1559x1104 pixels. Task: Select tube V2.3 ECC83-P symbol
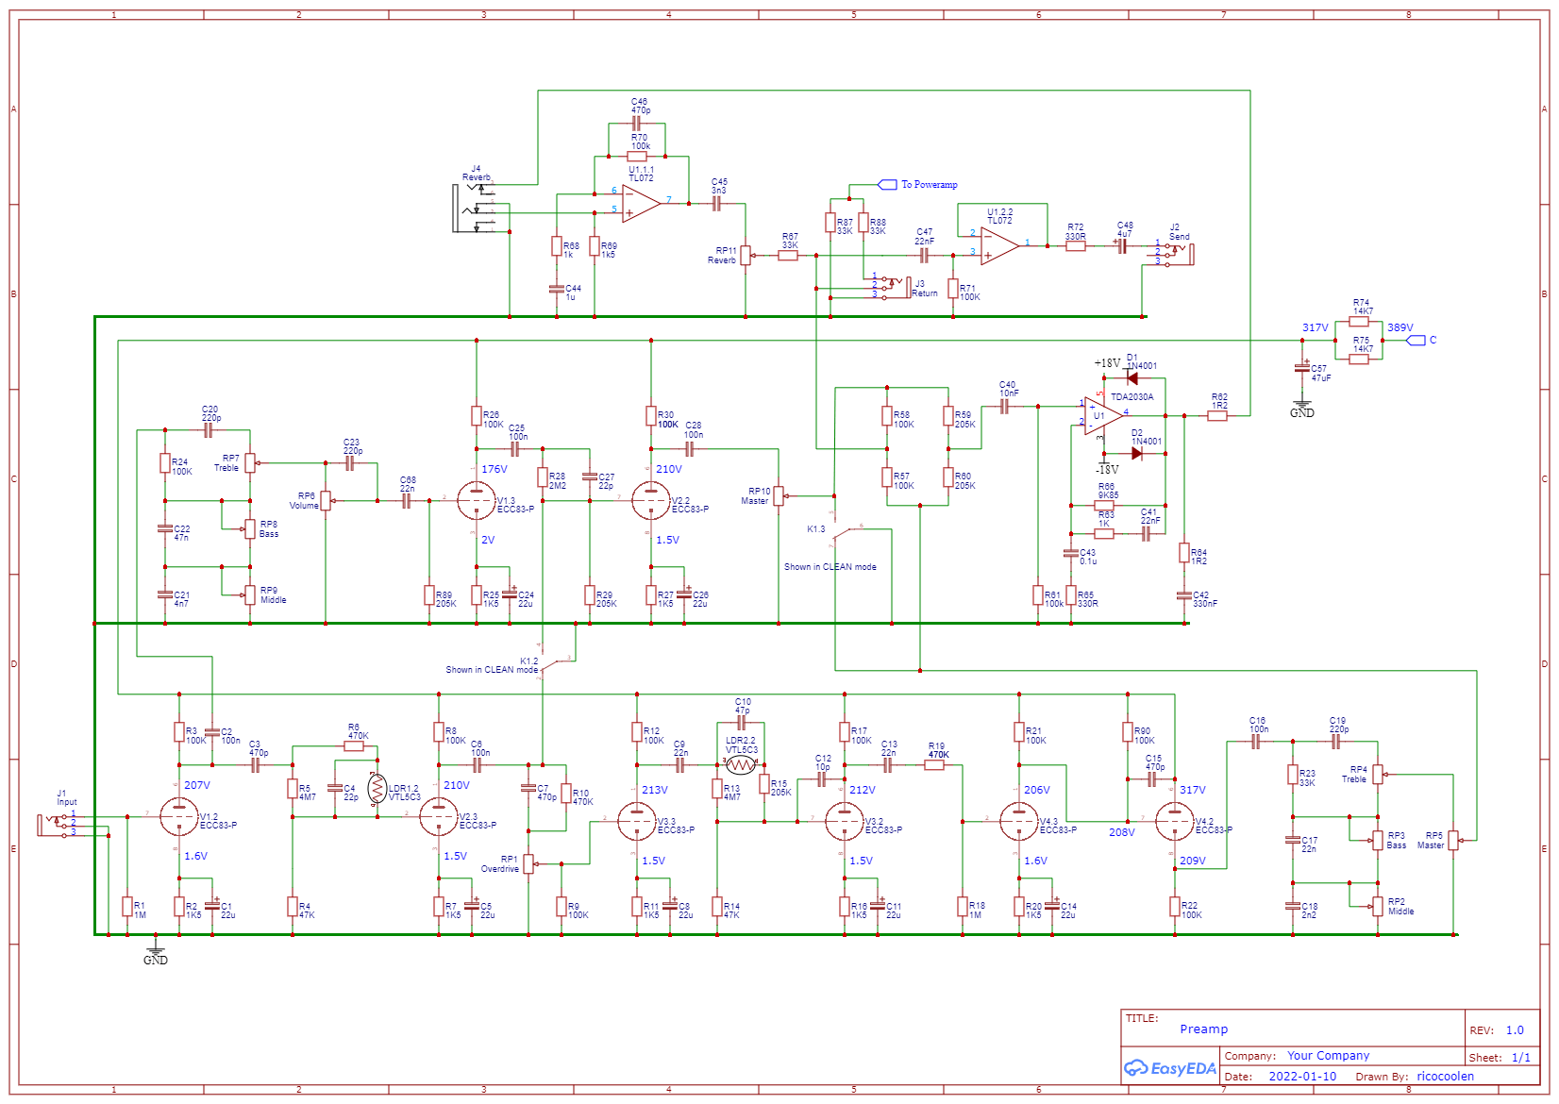[x=439, y=817]
